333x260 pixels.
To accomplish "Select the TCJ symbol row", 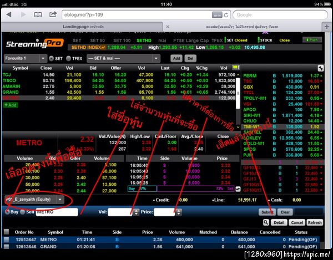I will click(119, 75).
